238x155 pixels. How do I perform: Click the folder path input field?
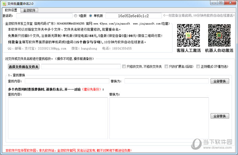(x=81, y=66)
